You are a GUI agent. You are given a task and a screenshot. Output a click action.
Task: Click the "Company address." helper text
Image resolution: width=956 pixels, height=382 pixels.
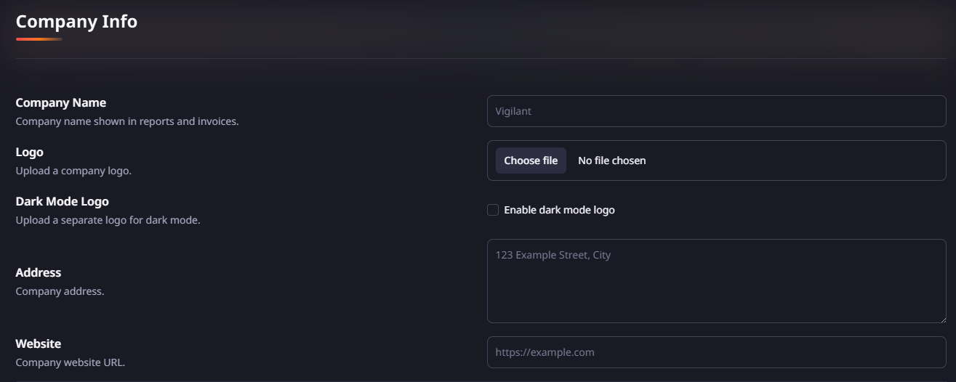pyautogui.click(x=60, y=291)
